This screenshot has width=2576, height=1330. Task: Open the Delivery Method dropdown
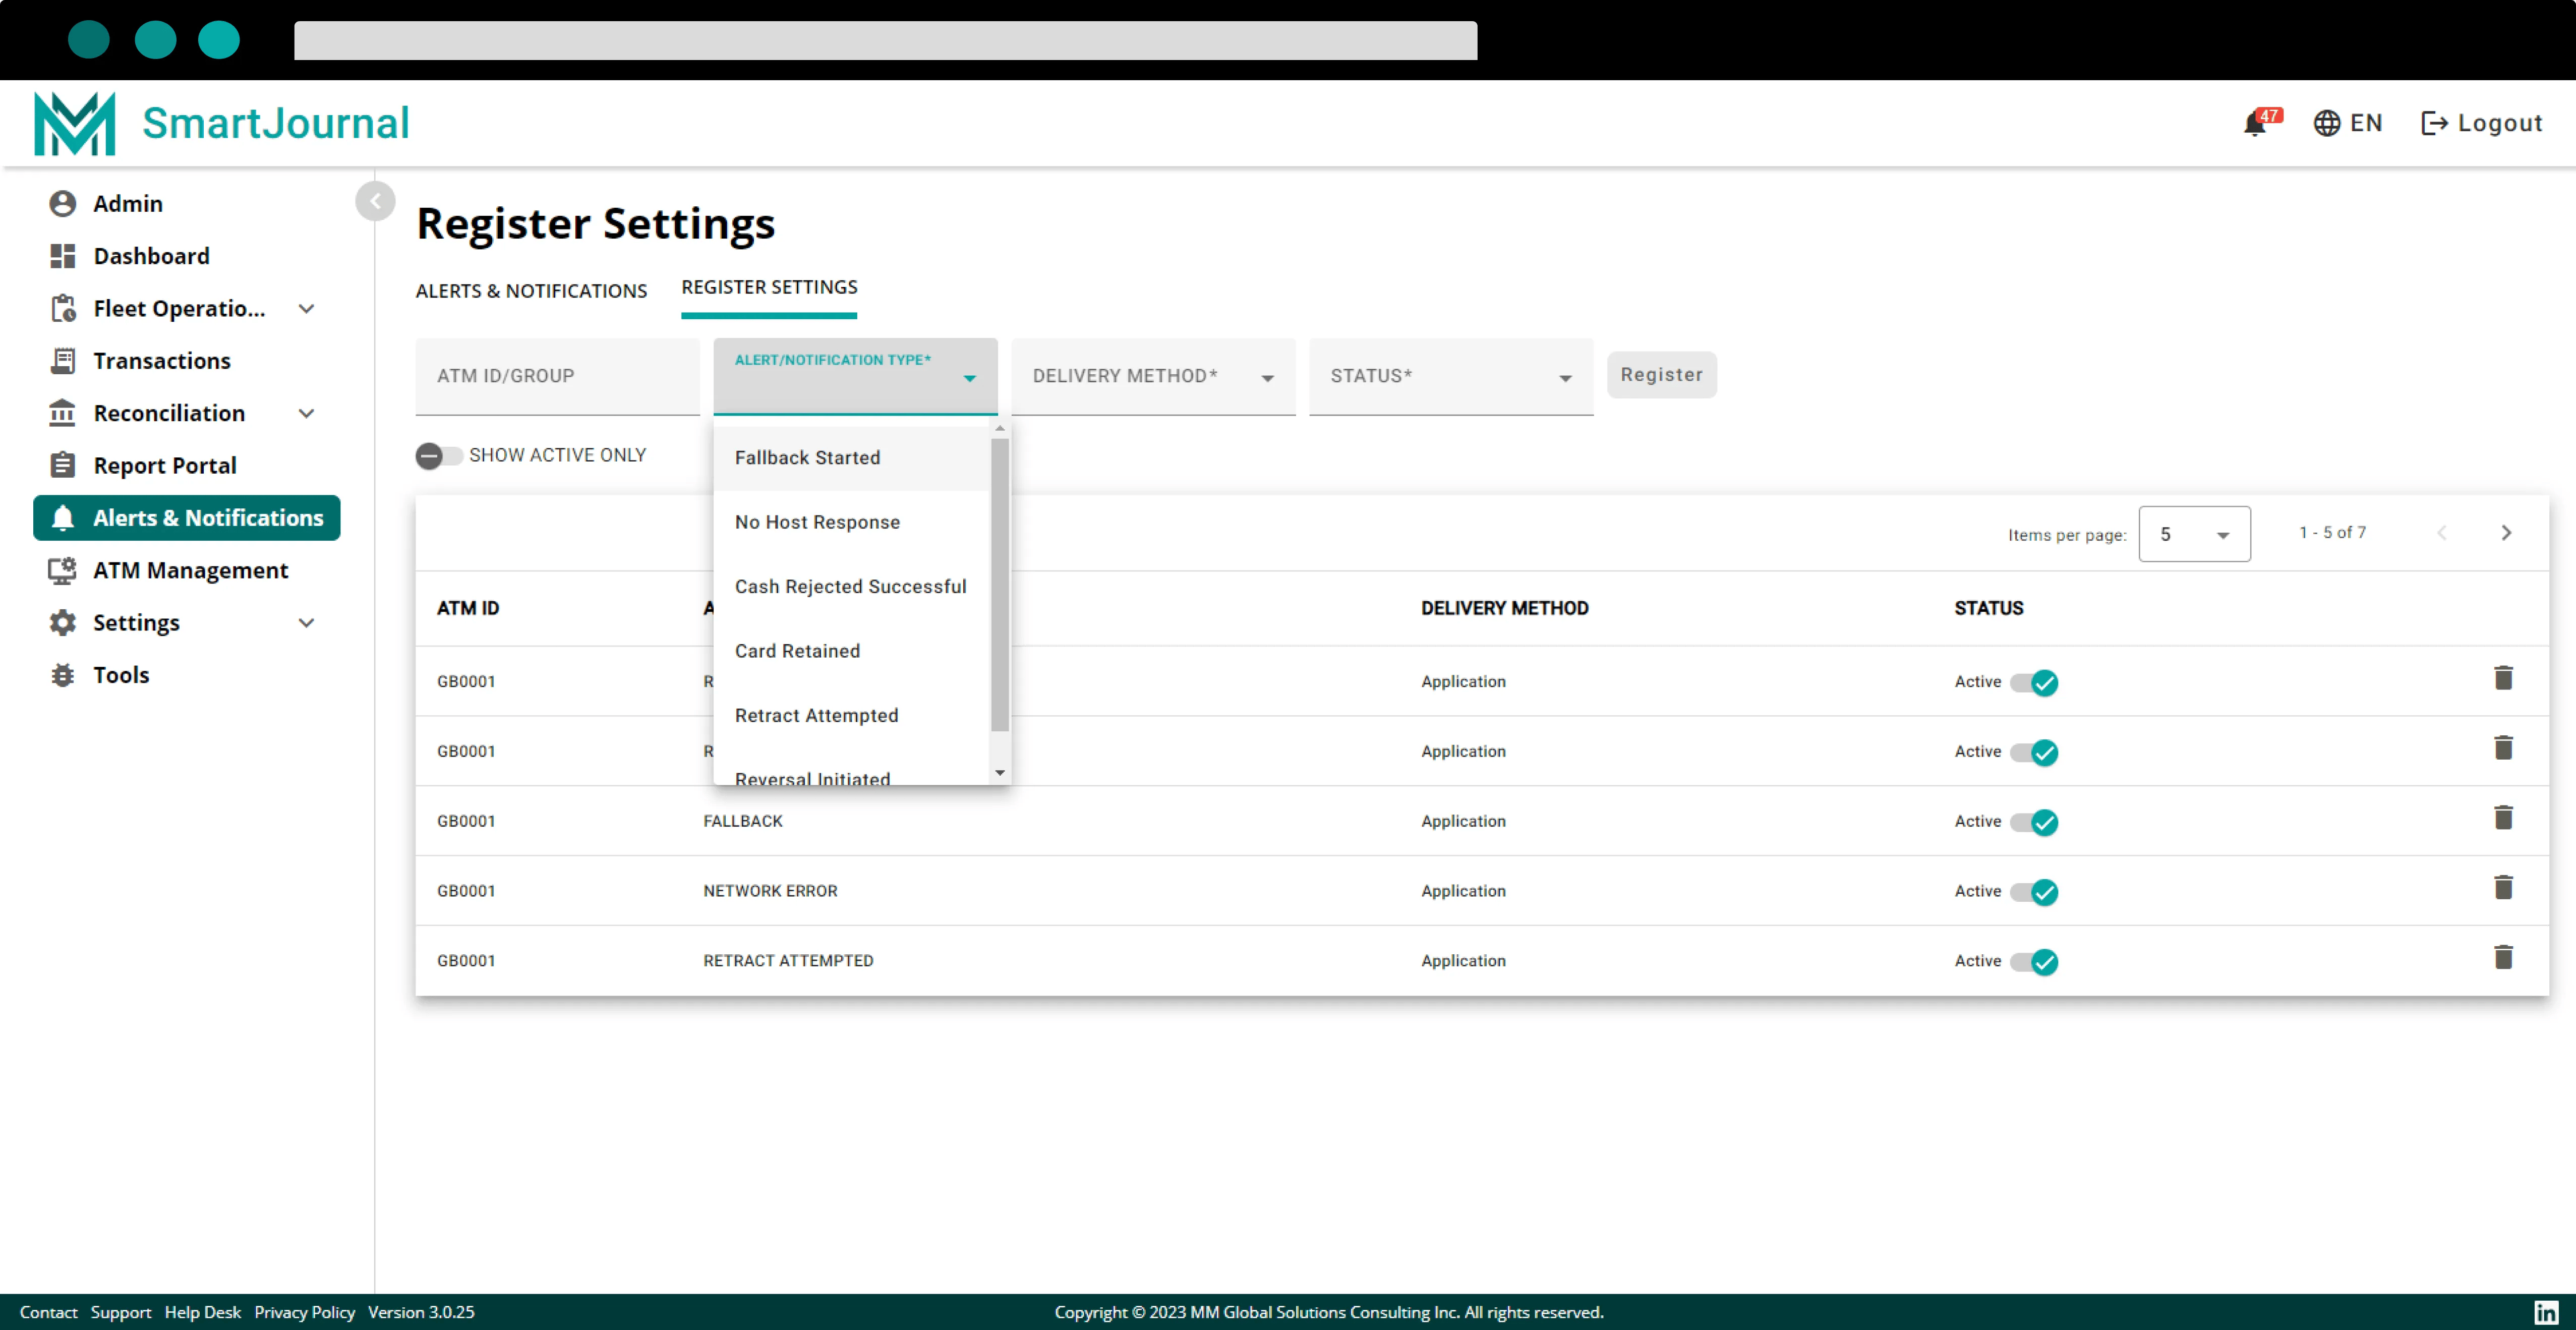[1153, 377]
